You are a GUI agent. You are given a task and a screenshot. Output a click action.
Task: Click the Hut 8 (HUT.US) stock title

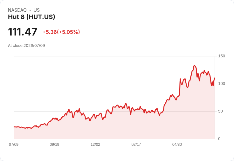pyautogui.click(x=31, y=17)
